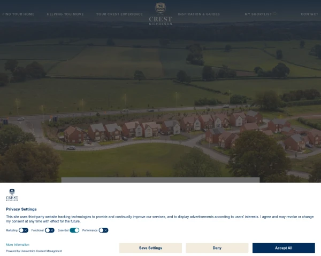Image resolution: width=321 pixels, height=256 pixels.
Task: Click the Crest Nicholson logo in privacy banner
Action: 12,195
